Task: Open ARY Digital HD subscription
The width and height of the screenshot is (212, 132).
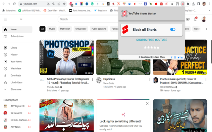Action: [17, 106]
